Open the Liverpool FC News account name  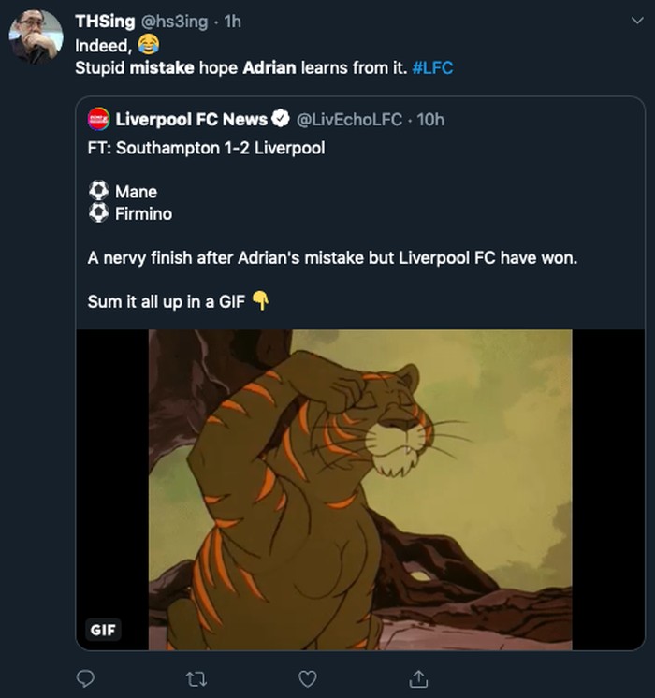pyautogui.click(x=192, y=119)
